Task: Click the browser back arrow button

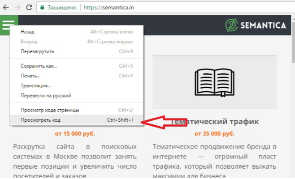Action: pos(6,8)
